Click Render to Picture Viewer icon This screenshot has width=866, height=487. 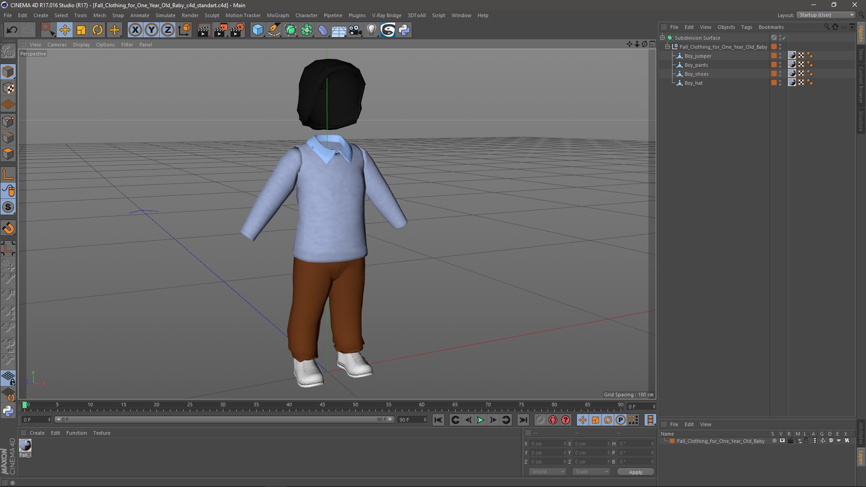pos(220,30)
